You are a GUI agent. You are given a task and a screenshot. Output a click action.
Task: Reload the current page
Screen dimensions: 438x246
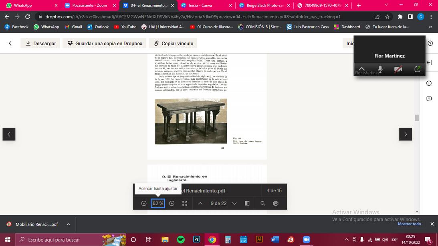27,17
